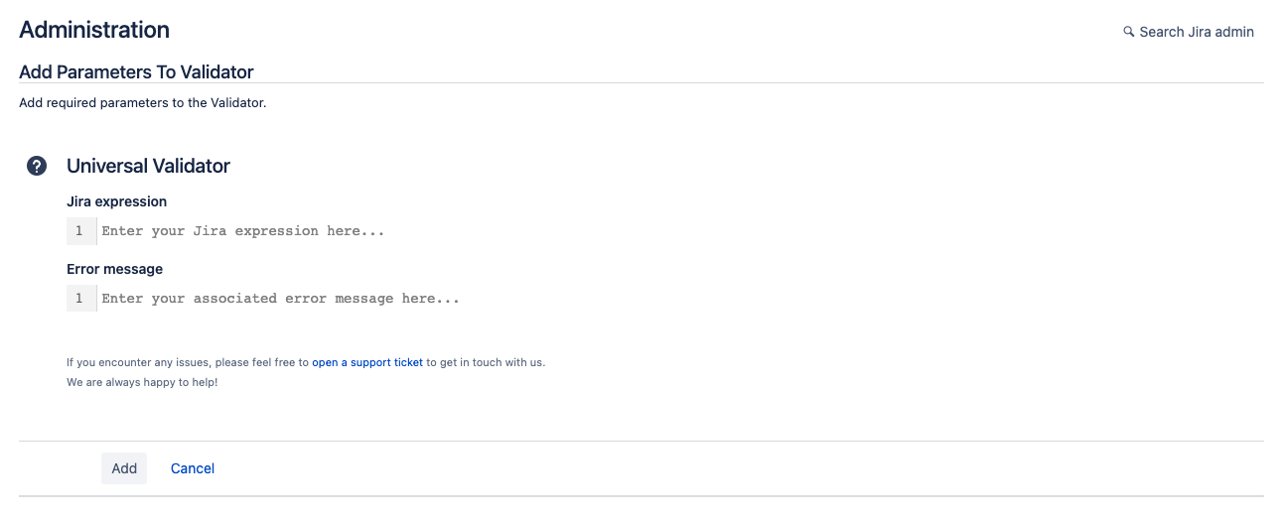Click line number 1 in Jira expression gutter
The height and width of the screenshot is (517, 1286).
tap(79, 231)
